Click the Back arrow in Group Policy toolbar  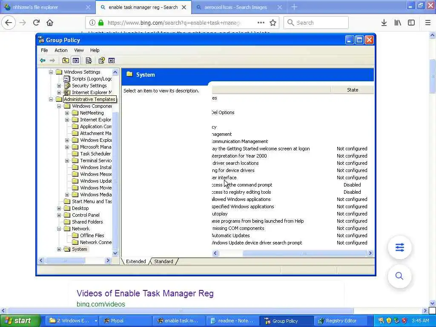43,60
